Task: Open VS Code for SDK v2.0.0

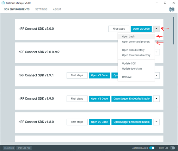Action: [141, 29]
